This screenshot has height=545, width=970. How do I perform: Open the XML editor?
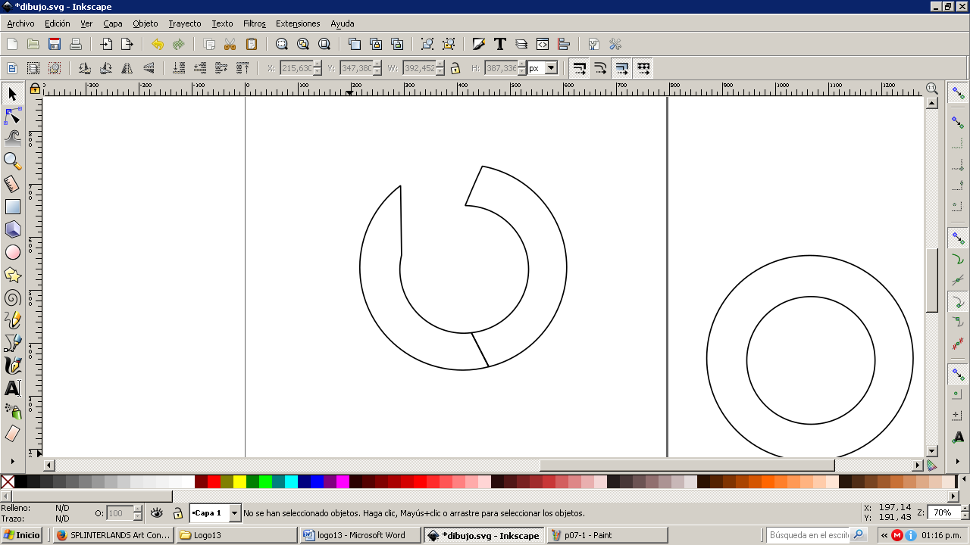[543, 44]
